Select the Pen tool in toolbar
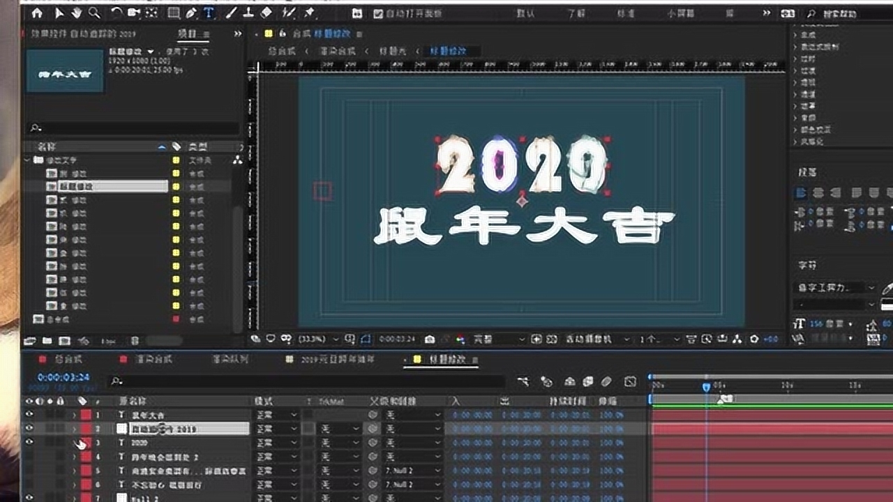The image size is (893, 502). tap(191, 13)
